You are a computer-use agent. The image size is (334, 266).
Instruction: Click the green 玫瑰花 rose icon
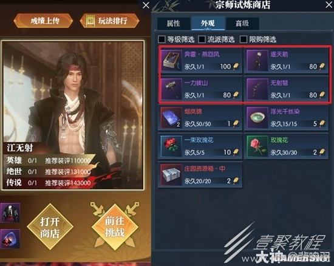(257, 146)
